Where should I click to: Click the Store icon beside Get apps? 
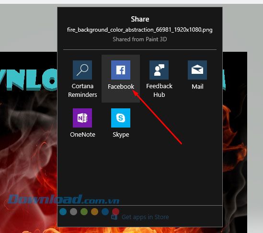pyautogui.click(x=114, y=217)
